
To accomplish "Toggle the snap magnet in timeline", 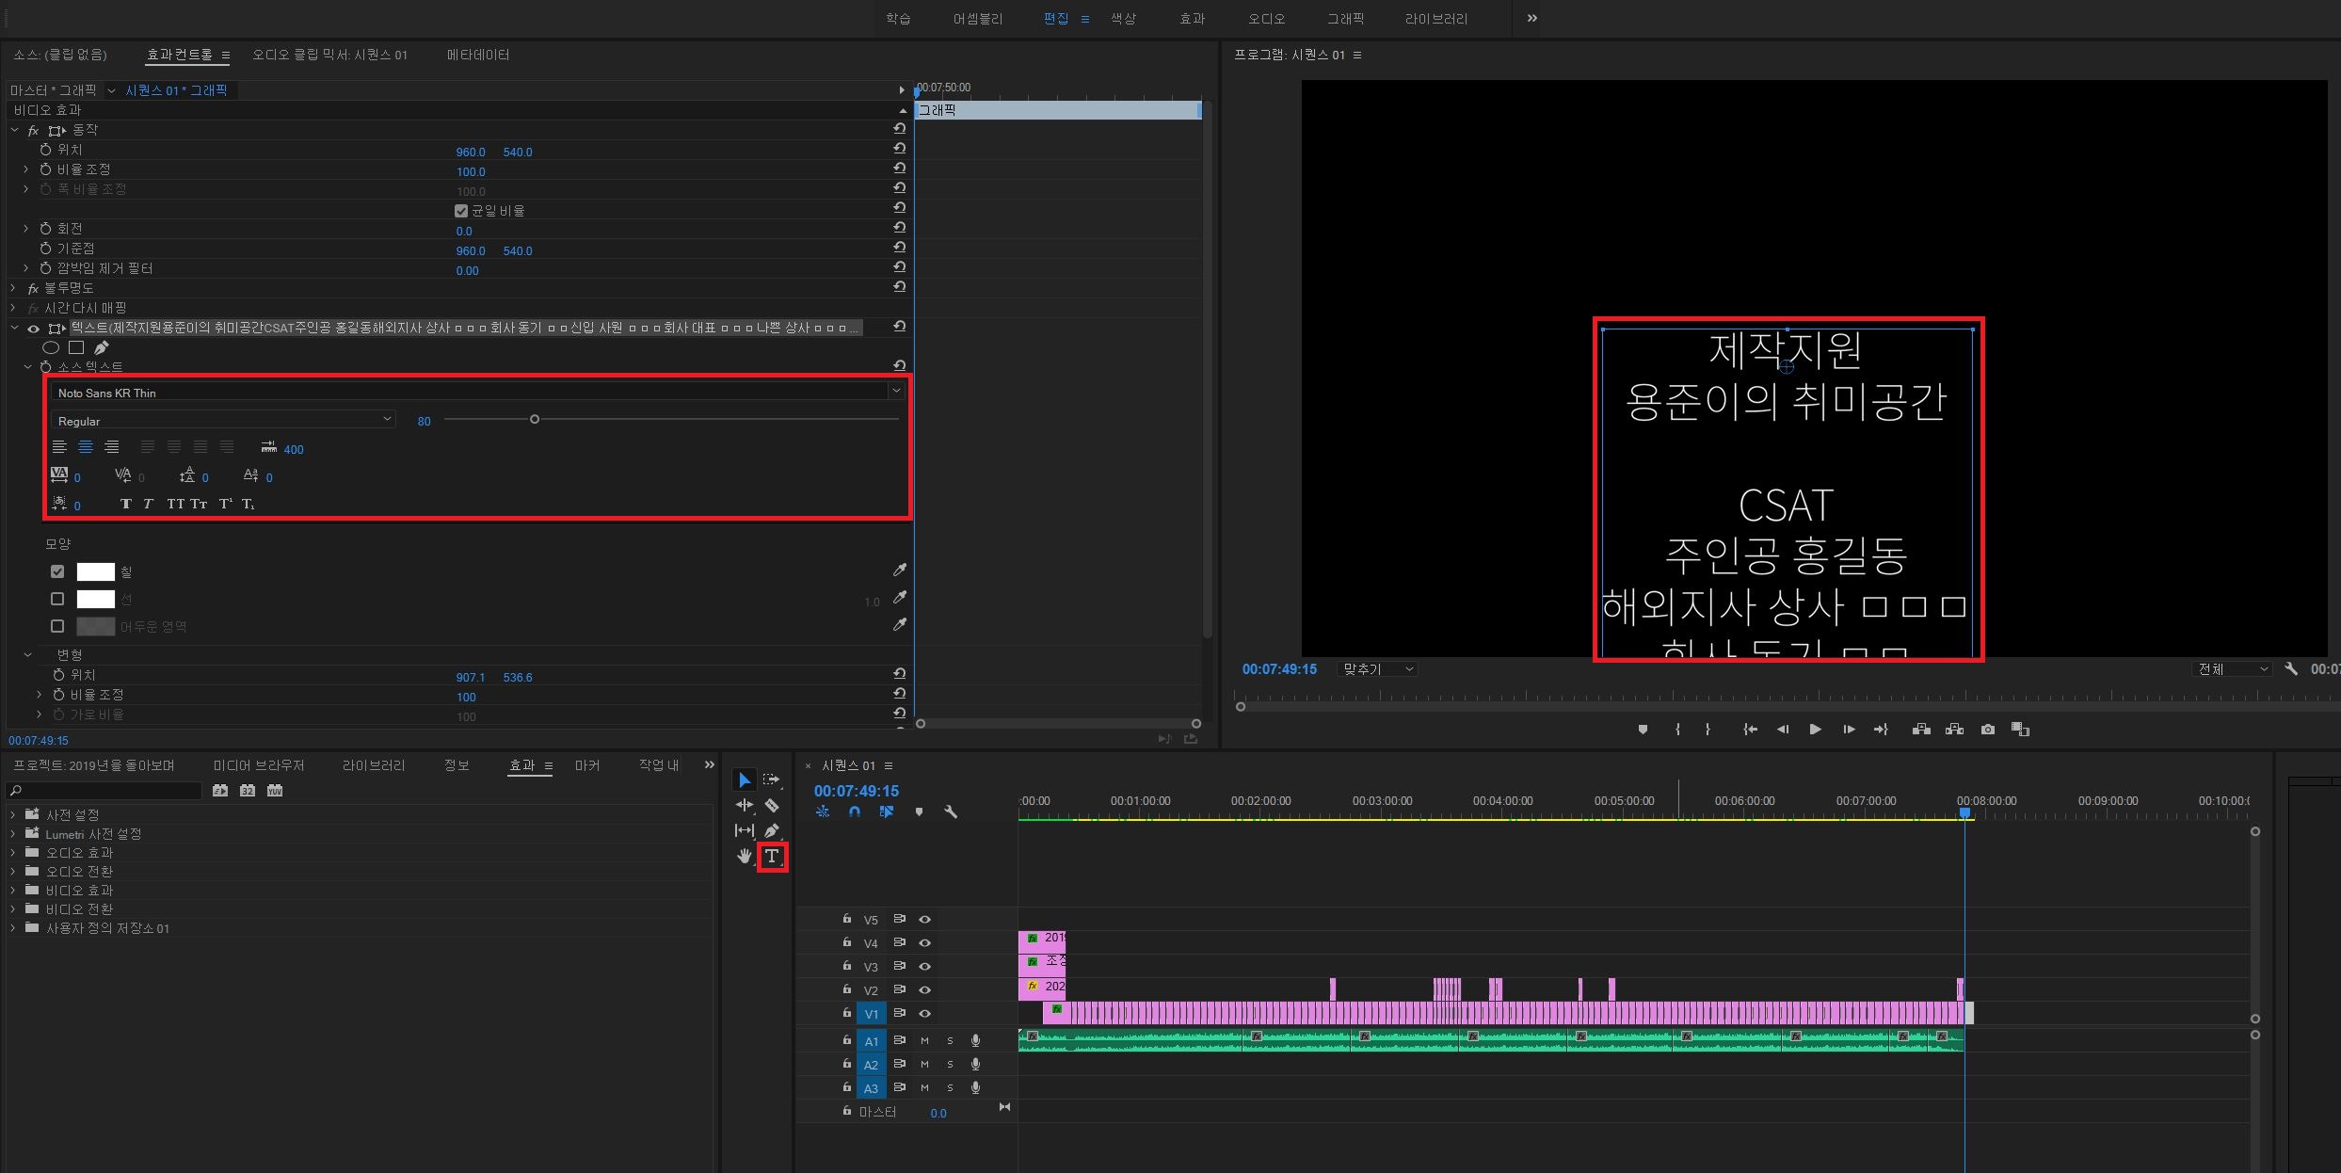I will (x=854, y=811).
